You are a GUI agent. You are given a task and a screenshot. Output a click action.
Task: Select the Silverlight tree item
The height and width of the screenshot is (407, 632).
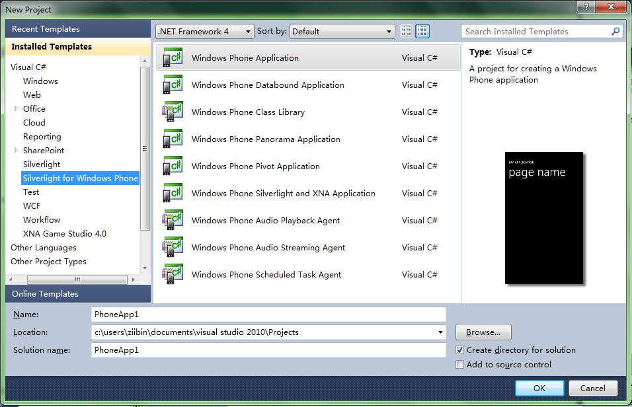pyautogui.click(x=42, y=164)
